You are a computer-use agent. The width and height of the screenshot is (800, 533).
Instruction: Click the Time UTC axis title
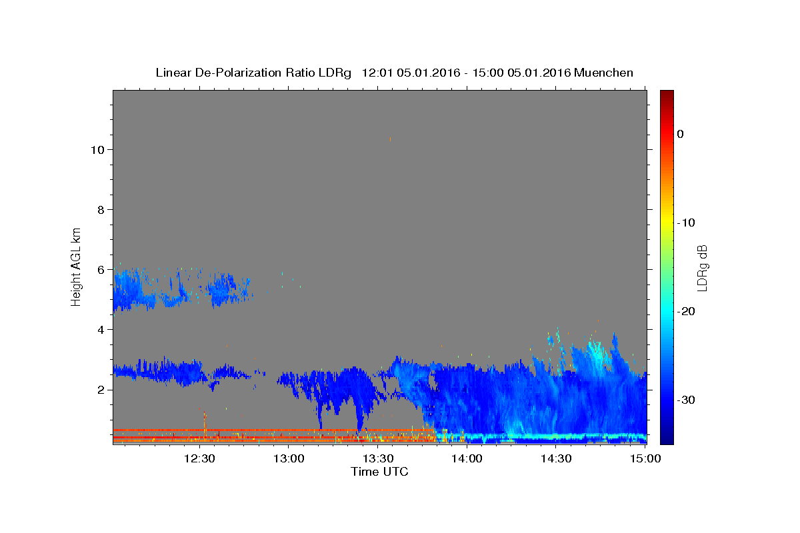tap(379, 472)
